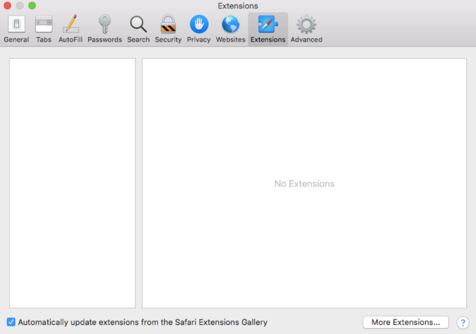Open Privacy settings with hand icon
This screenshot has width=476, height=334.
[x=198, y=29]
